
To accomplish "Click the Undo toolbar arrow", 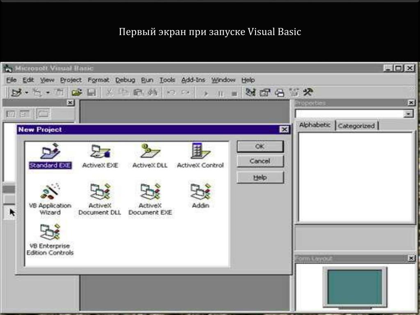I will [171, 93].
